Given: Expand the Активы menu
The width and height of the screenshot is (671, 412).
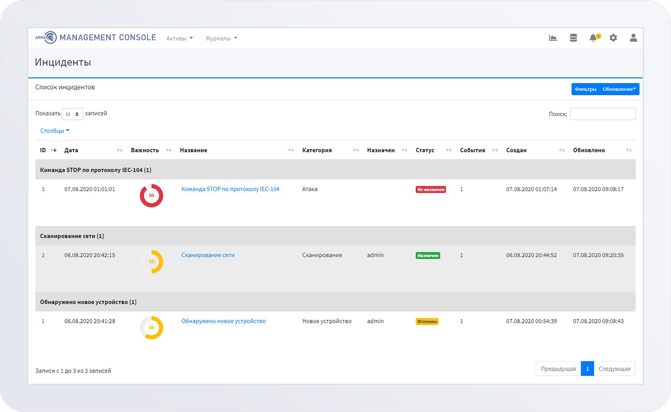Looking at the screenshot, I should coord(179,38).
